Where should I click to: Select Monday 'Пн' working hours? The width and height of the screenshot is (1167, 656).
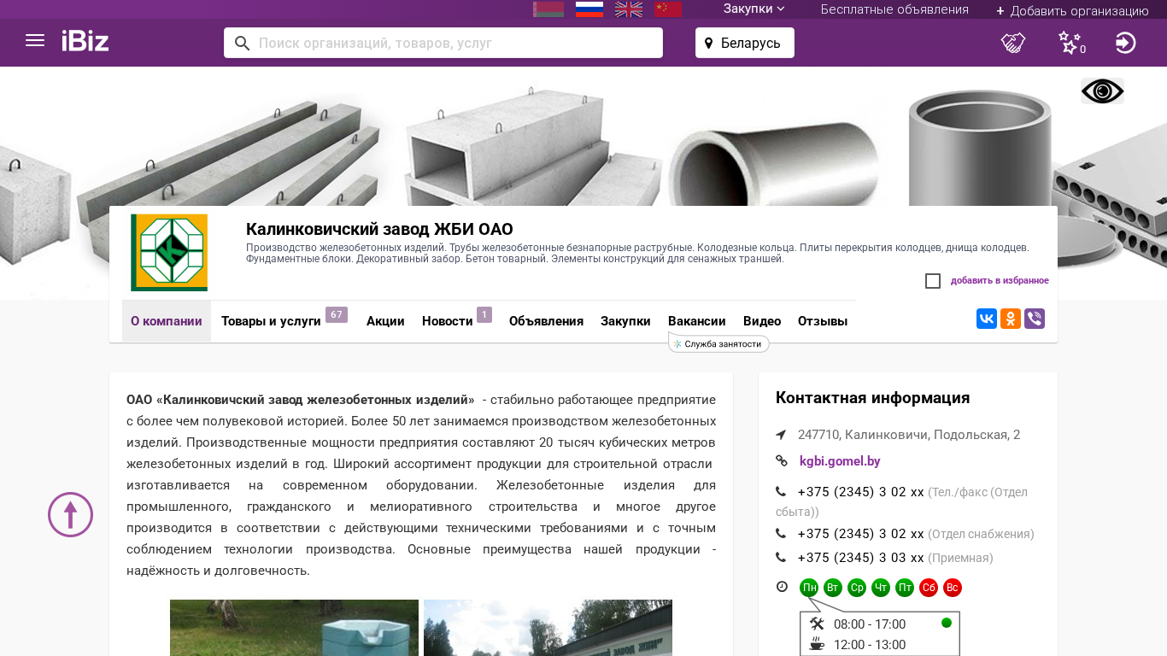(x=808, y=588)
